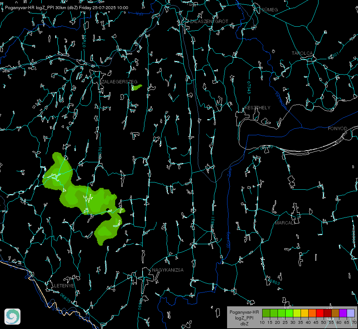Select the 60–65 dBZ purple swatch
The width and height of the screenshot is (358, 329).
343,313
